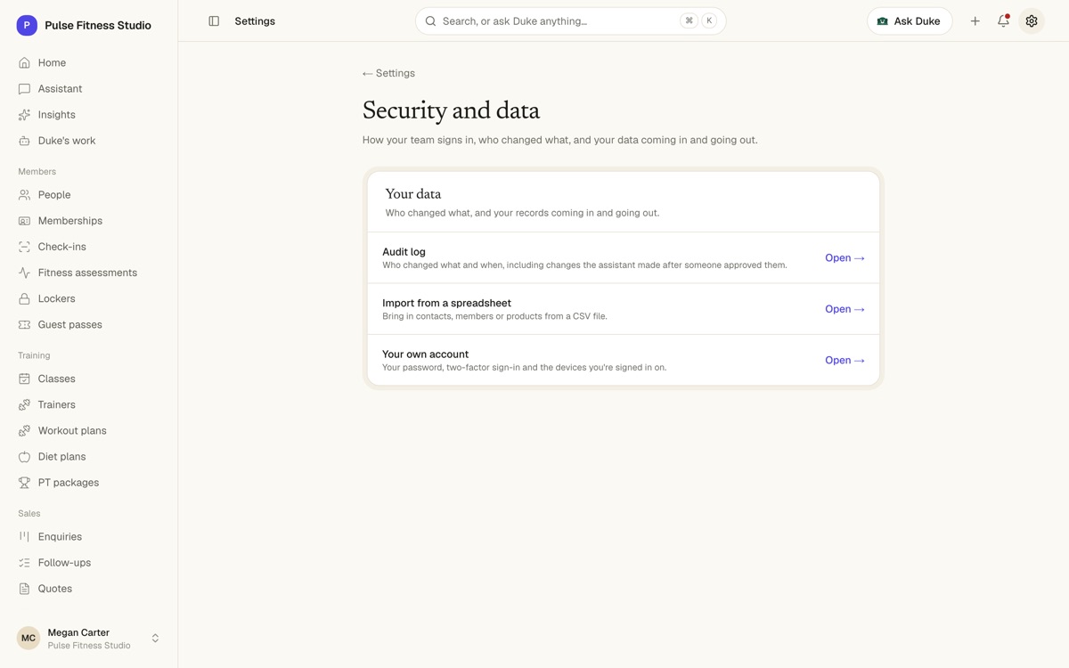This screenshot has width=1069, height=668.
Task: Click the MC user avatar
Action: tap(29, 638)
